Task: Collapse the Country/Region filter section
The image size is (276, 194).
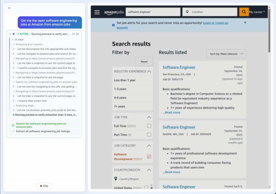Action: (149, 170)
